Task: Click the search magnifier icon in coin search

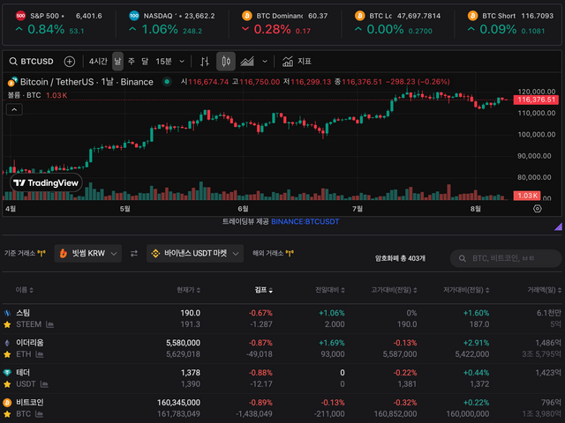Action: tap(463, 258)
